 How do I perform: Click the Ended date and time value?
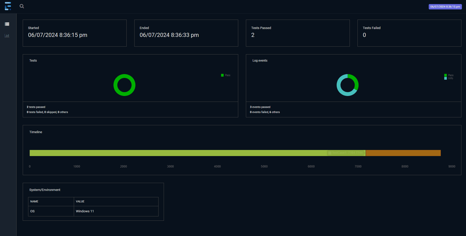(169, 35)
